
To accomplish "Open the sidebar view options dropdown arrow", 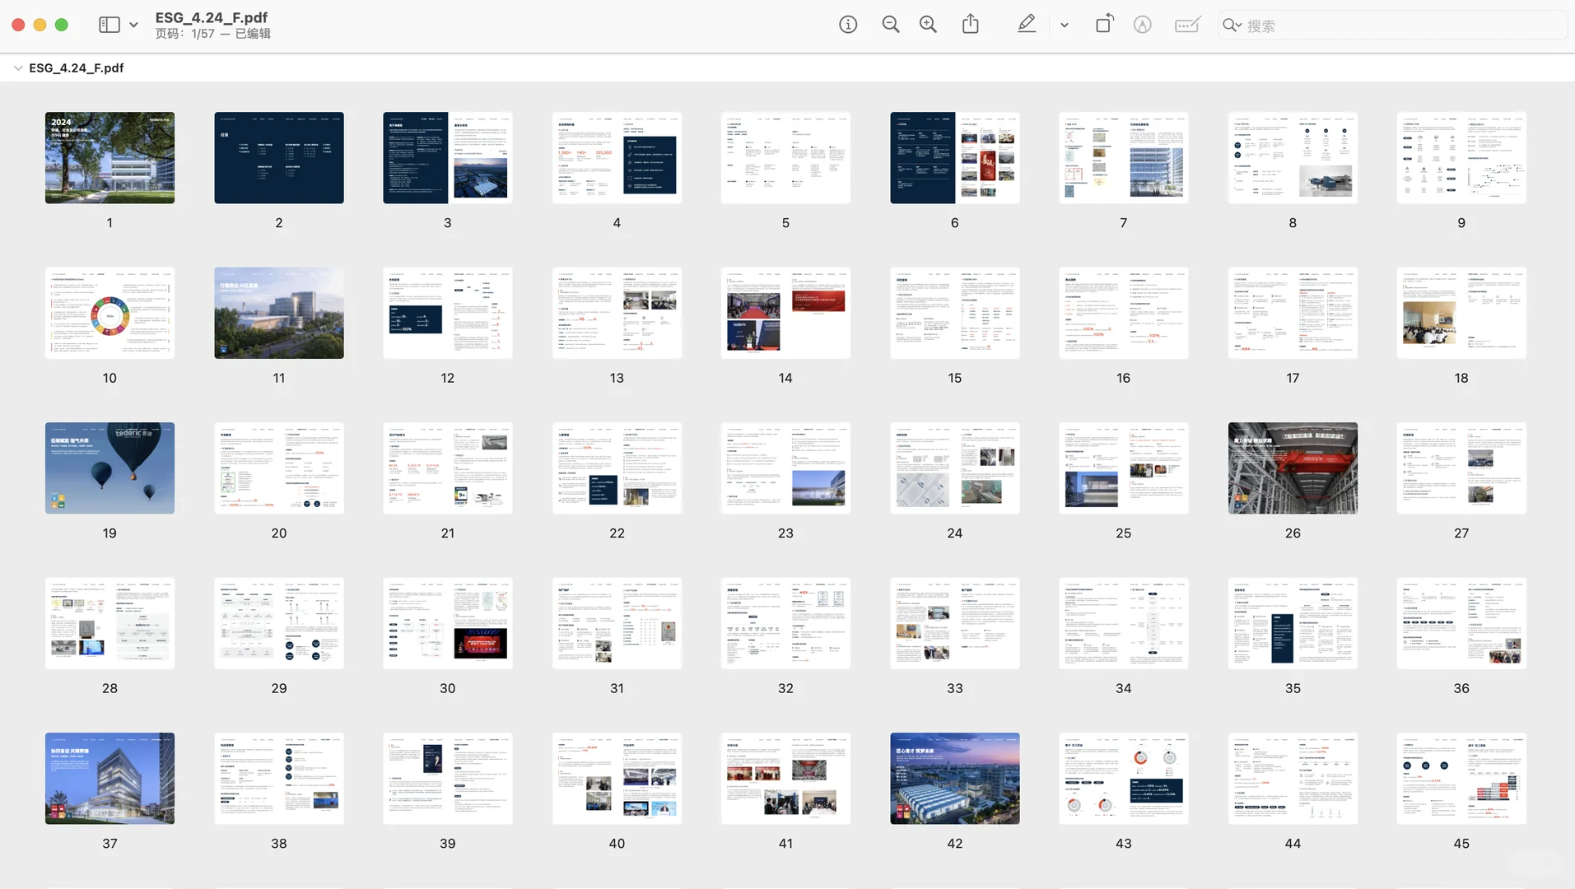I will 133,25.
